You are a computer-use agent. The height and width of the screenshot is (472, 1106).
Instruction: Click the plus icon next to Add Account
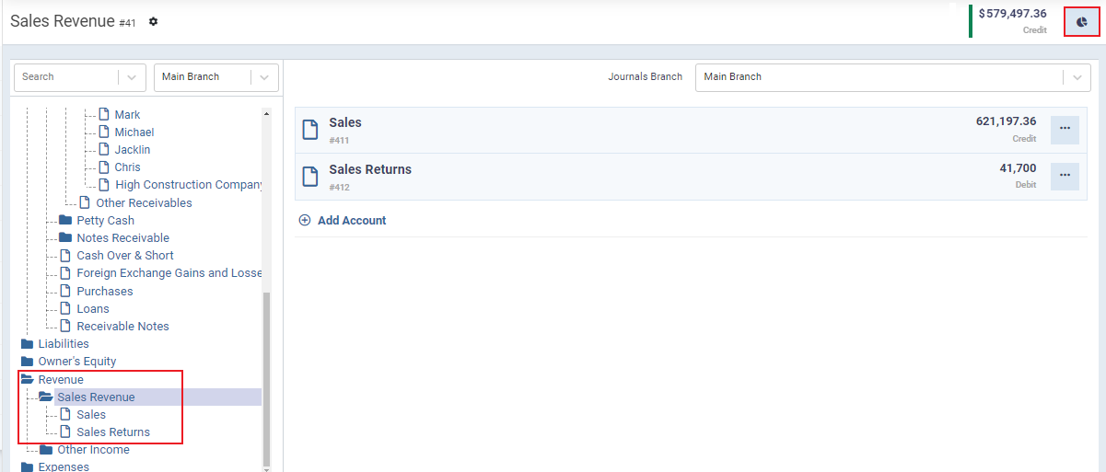[305, 221]
